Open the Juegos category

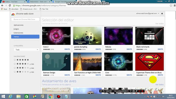pyautogui.click(x=16, y=29)
